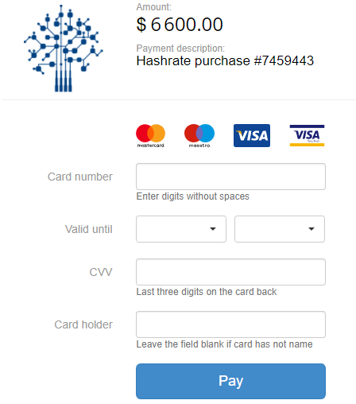Image resolution: width=356 pixels, height=404 pixels.
Task: Choose the Visa Electron card icon
Action: tap(307, 135)
